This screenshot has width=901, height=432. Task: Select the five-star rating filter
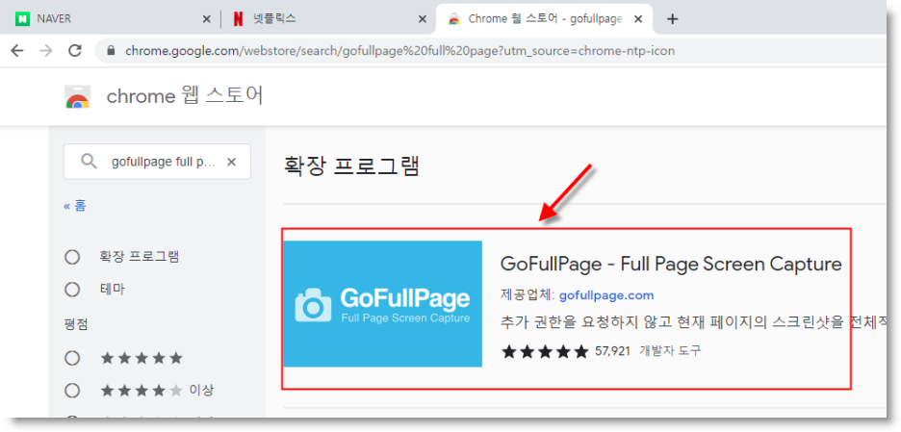[x=72, y=359]
